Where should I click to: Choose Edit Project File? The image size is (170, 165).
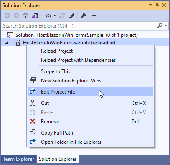[90, 92]
